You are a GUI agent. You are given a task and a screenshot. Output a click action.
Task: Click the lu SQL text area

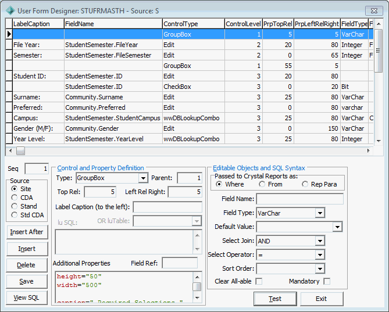coord(124,242)
